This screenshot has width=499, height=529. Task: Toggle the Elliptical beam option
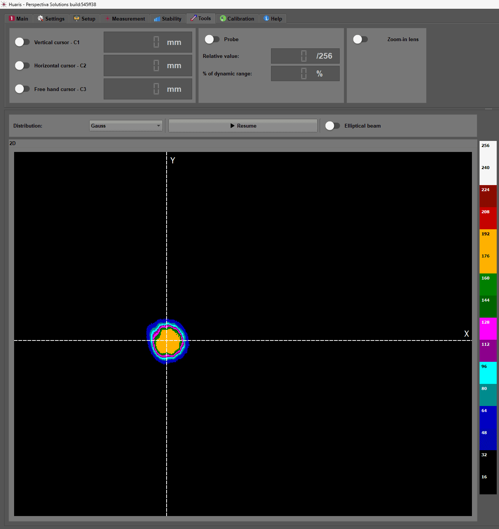(x=332, y=126)
